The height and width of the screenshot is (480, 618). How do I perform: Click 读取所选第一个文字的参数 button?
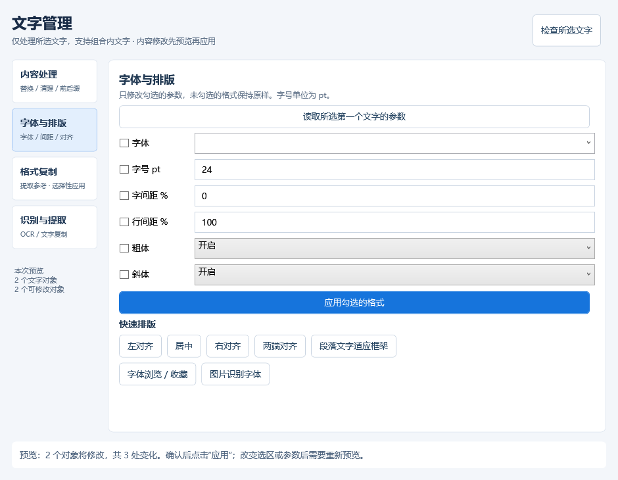[x=354, y=116]
